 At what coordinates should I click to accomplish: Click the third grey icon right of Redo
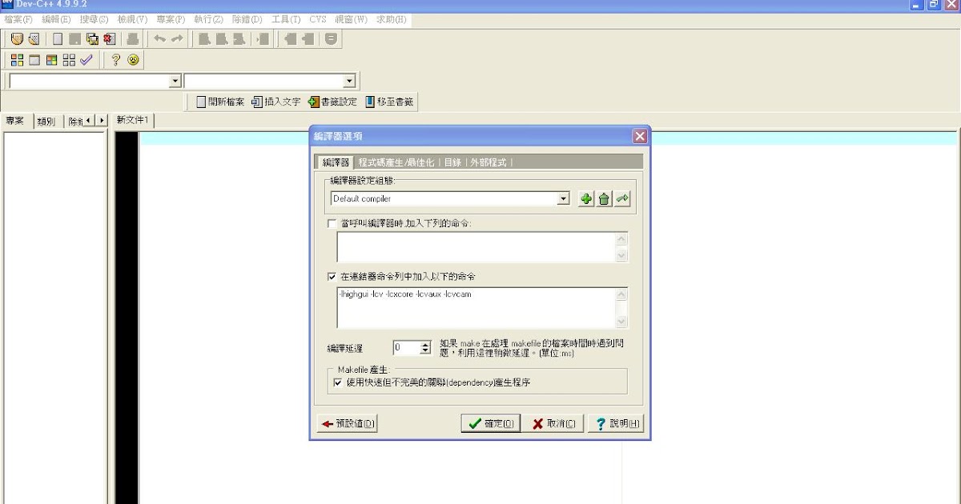click(x=239, y=38)
